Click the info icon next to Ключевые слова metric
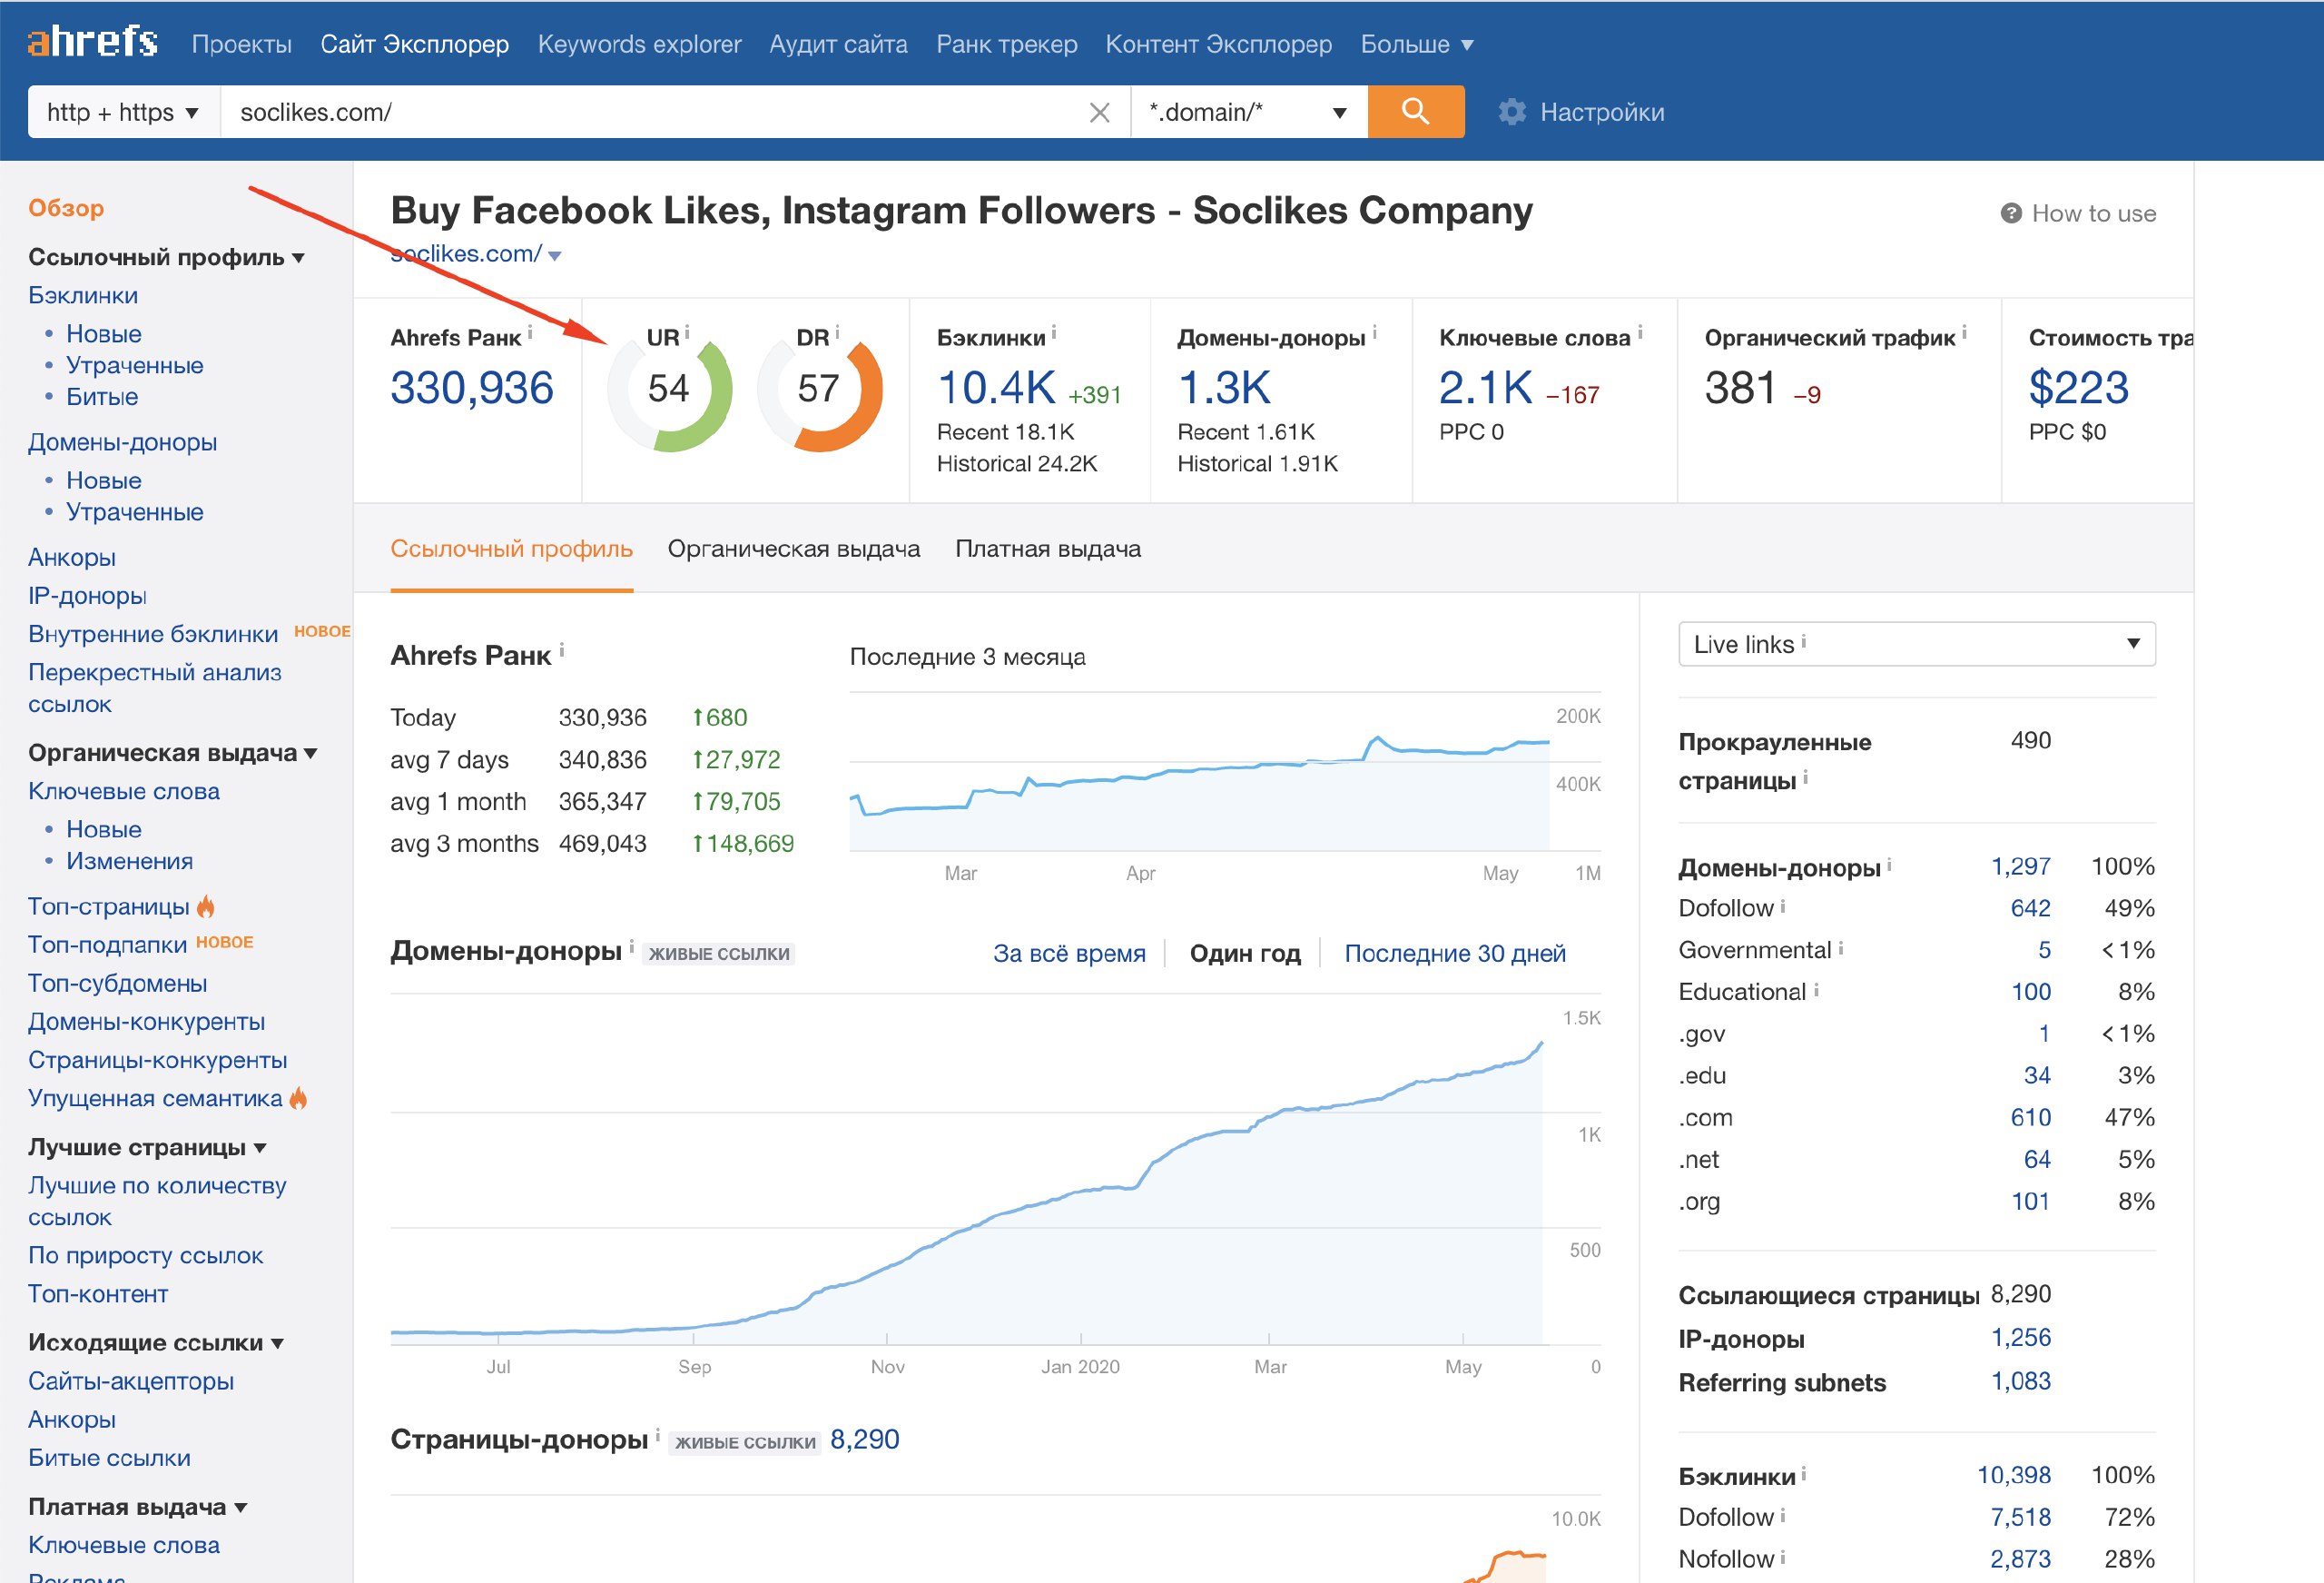This screenshot has height=1583, width=2324. pos(1640,332)
